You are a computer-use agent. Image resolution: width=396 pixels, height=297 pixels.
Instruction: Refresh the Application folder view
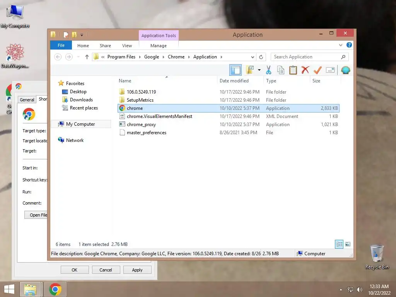(261, 57)
